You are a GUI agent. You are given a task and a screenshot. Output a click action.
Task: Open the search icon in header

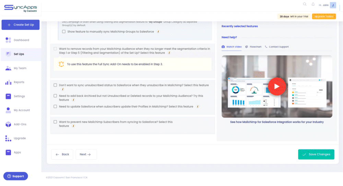click(x=305, y=4)
